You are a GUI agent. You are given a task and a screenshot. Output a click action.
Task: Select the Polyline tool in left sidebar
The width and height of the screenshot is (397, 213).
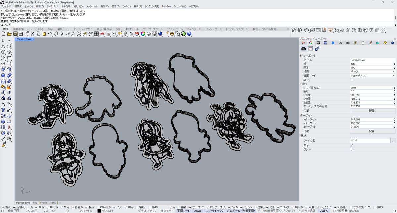(3, 46)
